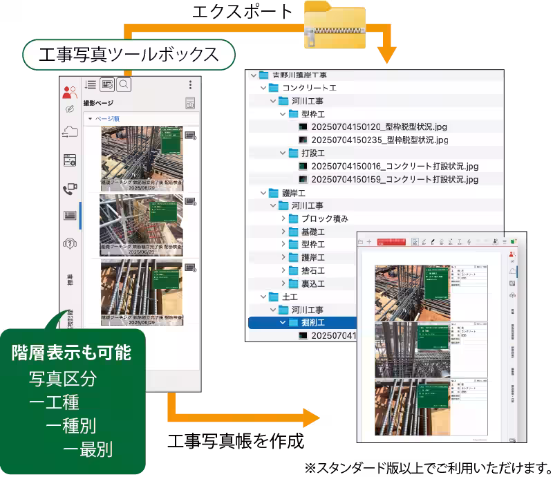Screen dimensions: 553x477
Task: Click the microphone icon in the PDF toolbar
Action: click(469, 241)
